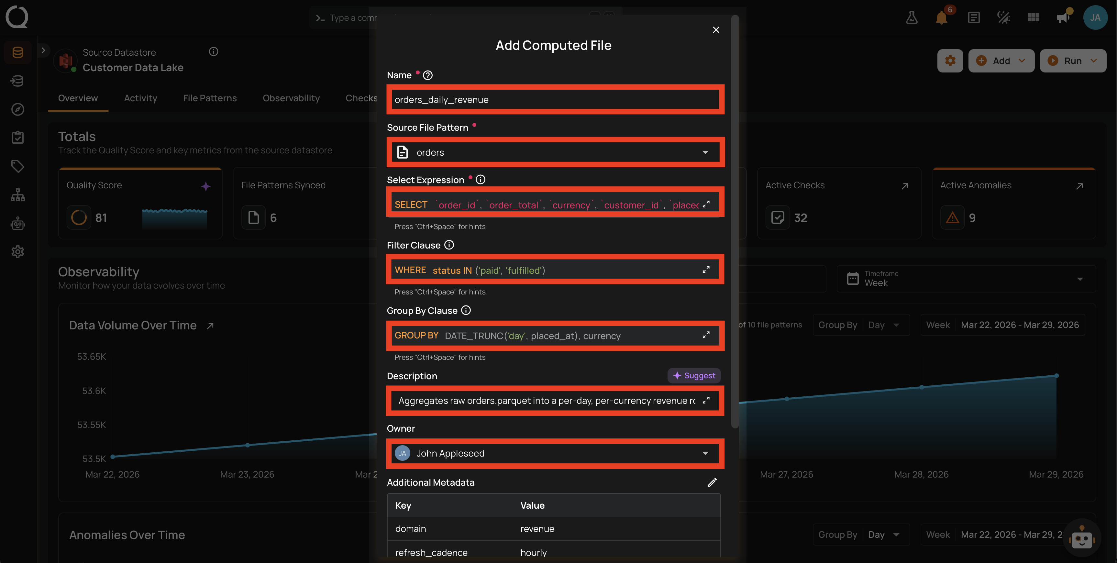This screenshot has width=1117, height=563.
Task: Switch to the Observability tab
Action: 291,98
